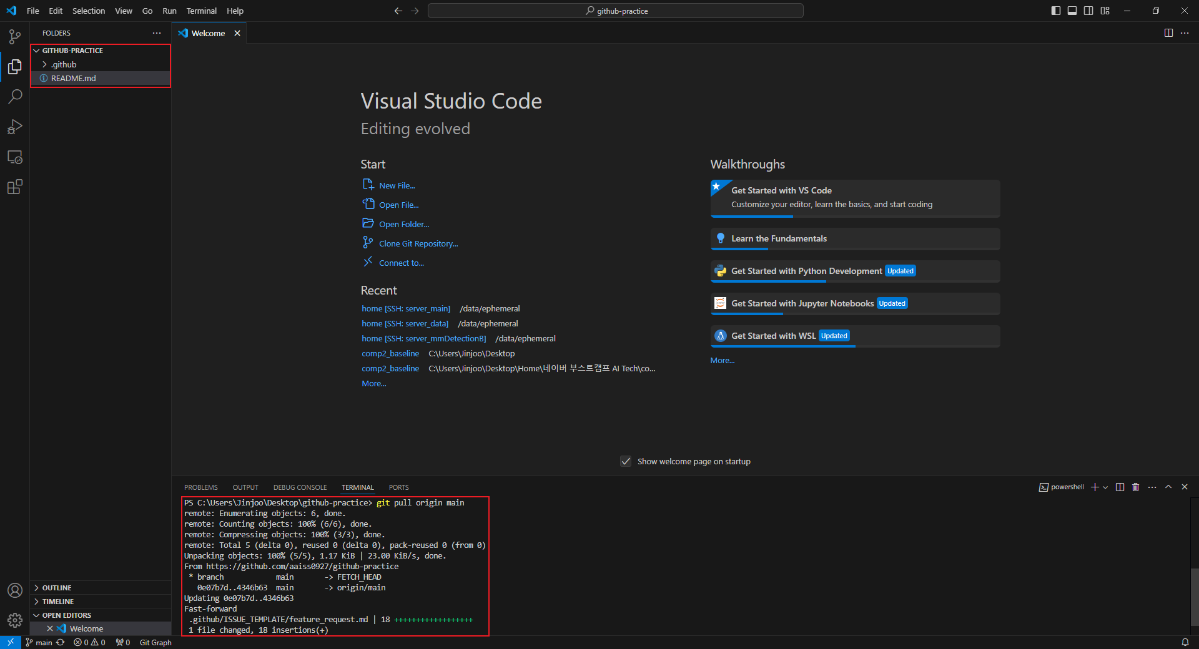Launch a new terminal with plus icon

(1095, 487)
